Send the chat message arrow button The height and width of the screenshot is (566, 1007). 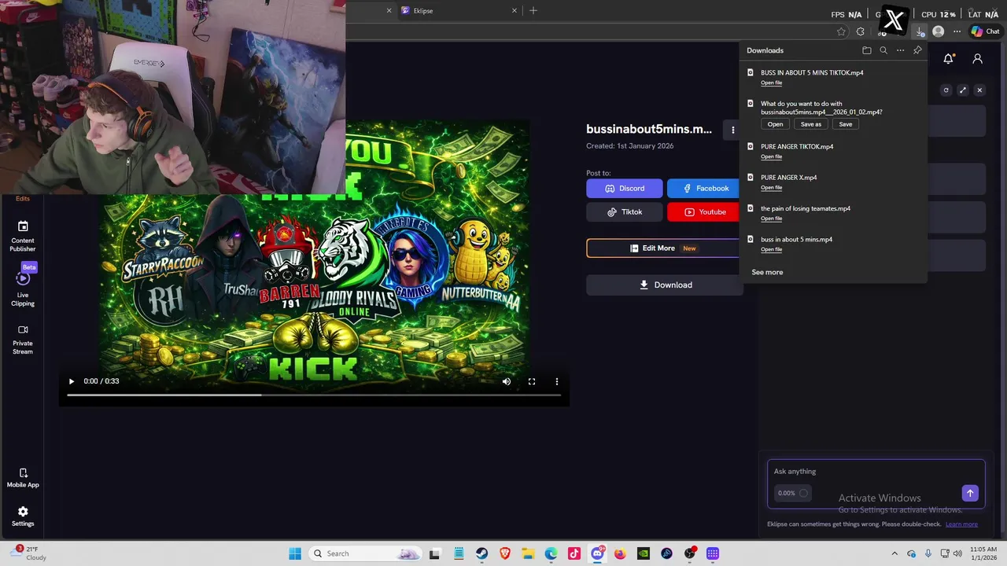coord(970,493)
